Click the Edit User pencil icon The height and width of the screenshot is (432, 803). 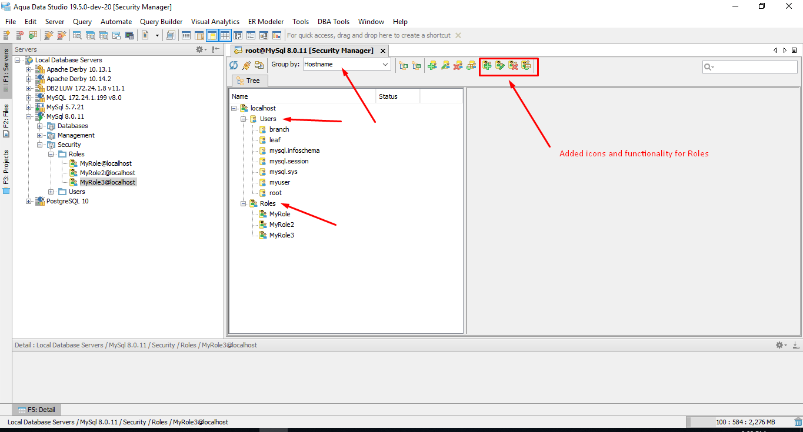pyautogui.click(x=445, y=65)
